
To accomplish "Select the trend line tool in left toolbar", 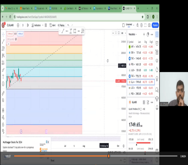I will click(3, 42).
